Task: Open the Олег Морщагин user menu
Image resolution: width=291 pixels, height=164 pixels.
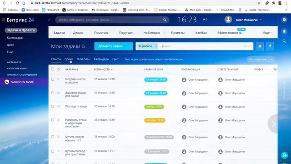Action: [x=249, y=20]
